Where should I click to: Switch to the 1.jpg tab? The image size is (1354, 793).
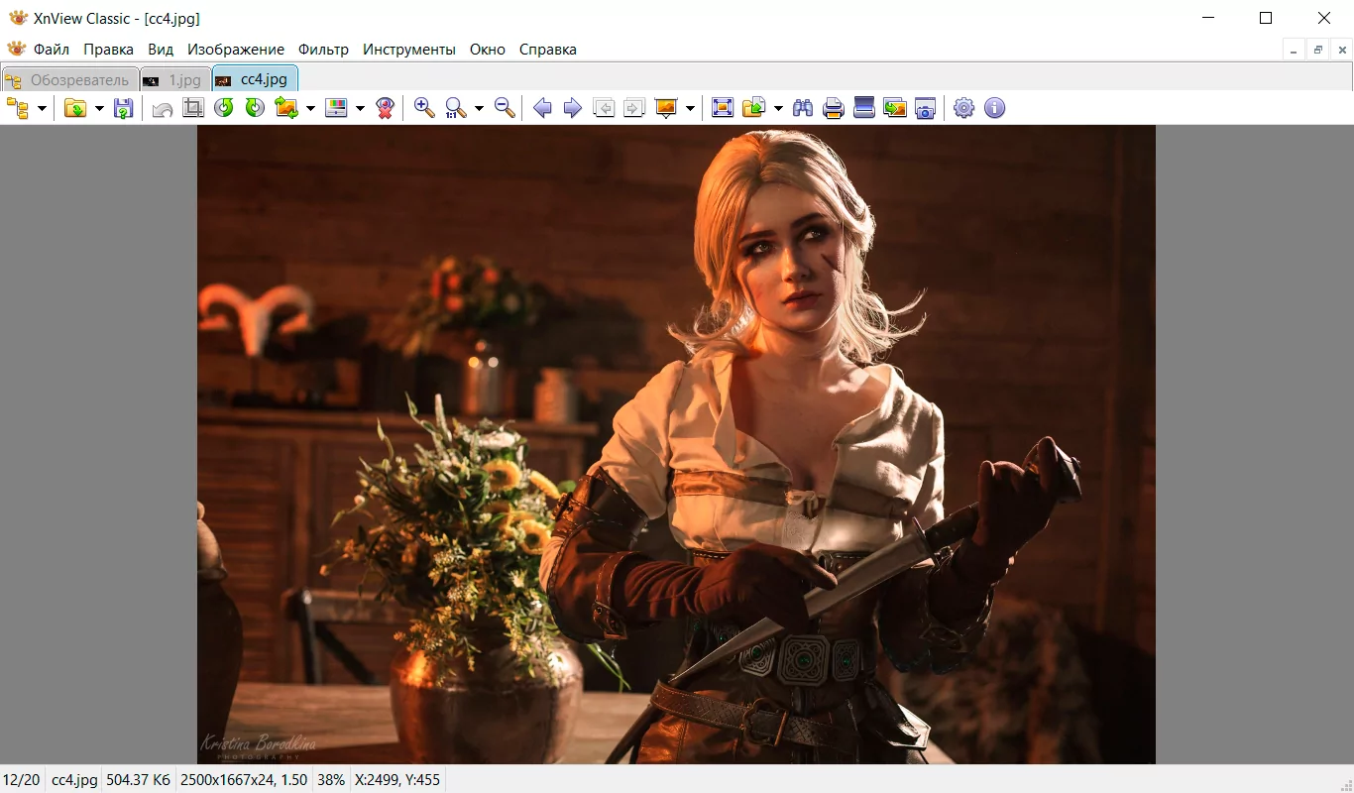174,79
